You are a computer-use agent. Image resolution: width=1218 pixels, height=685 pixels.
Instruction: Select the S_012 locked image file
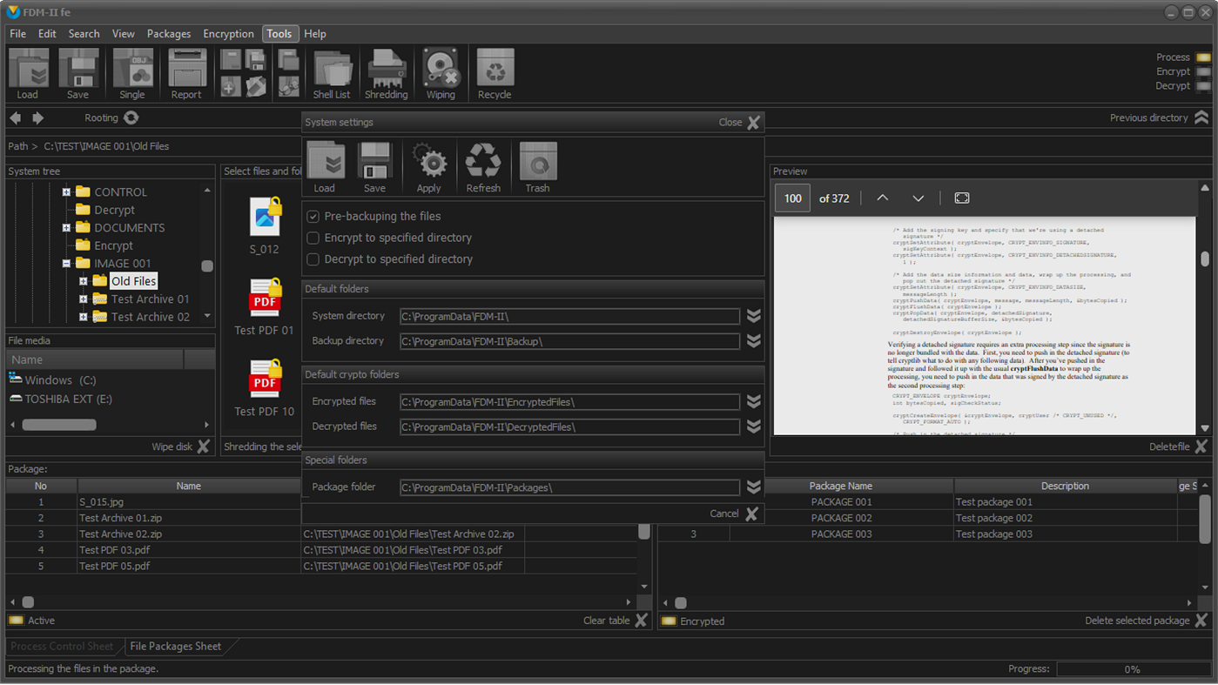(x=265, y=225)
